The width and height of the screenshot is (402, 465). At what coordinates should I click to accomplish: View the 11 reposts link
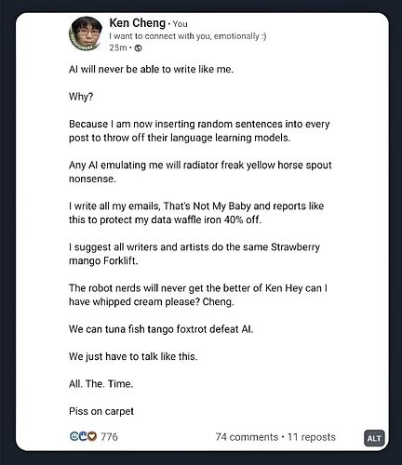tap(311, 437)
